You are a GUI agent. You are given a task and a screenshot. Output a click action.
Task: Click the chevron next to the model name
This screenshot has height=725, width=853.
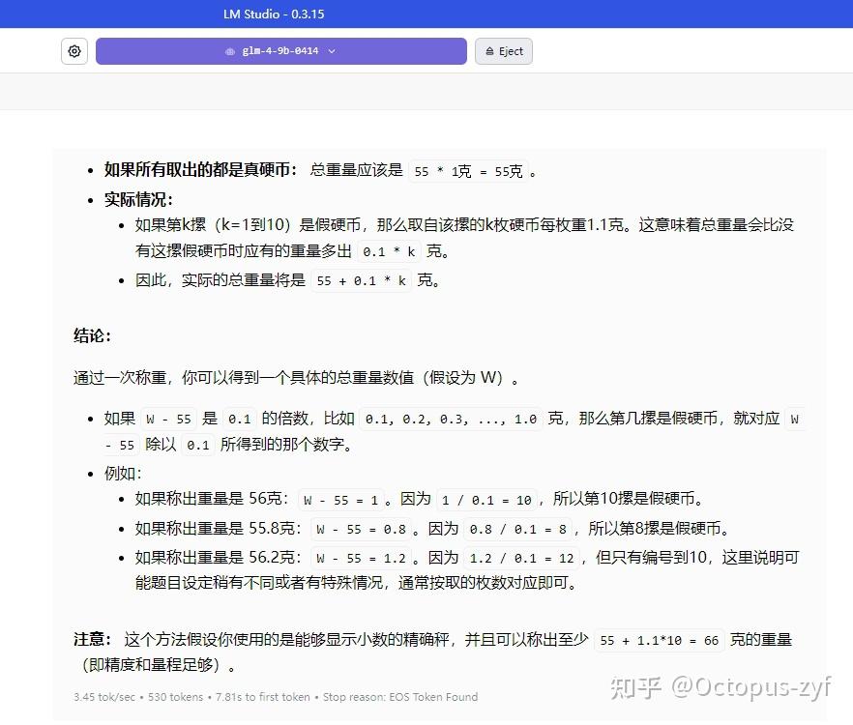click(x=332, y=51)
